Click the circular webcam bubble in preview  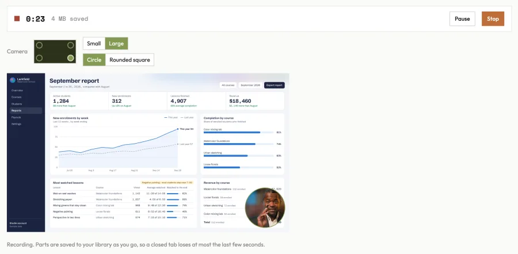pos(265,207)
